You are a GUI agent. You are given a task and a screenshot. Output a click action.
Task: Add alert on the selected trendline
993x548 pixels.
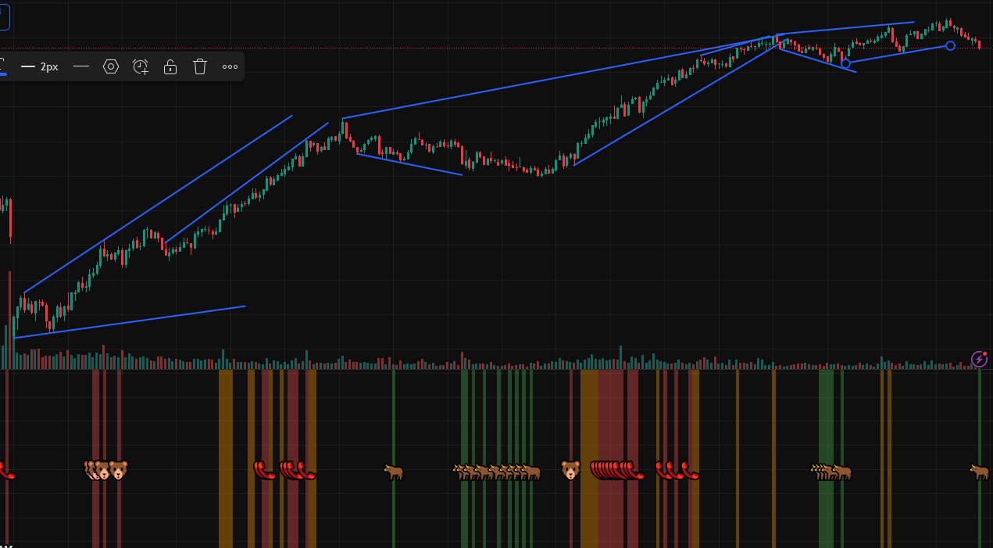tap(141, 66)
